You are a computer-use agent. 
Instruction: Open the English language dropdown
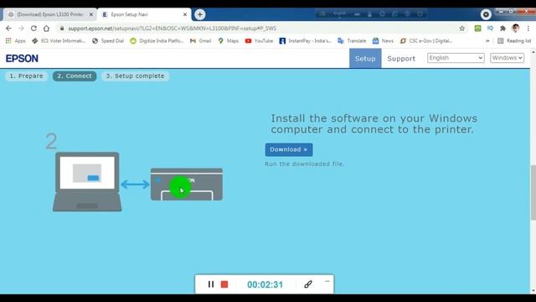pos(456,58)
